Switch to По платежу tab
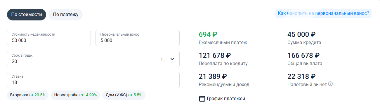 click(x=66, y=14)
